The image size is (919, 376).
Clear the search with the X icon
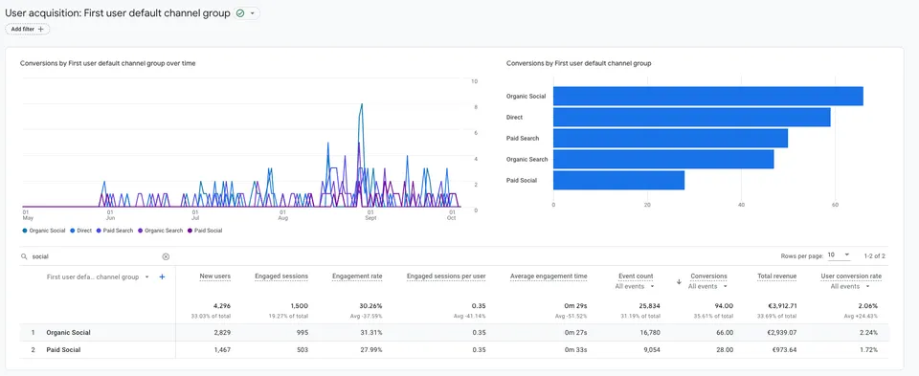pos(166,256)
